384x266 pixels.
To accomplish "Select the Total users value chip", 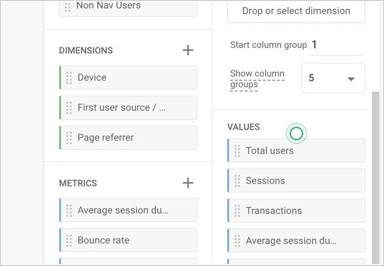I will pos(296,151).
